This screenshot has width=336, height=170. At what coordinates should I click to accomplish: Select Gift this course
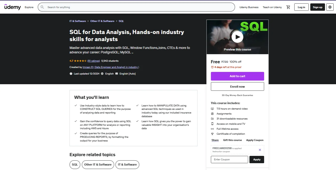[x=233, y=140]
